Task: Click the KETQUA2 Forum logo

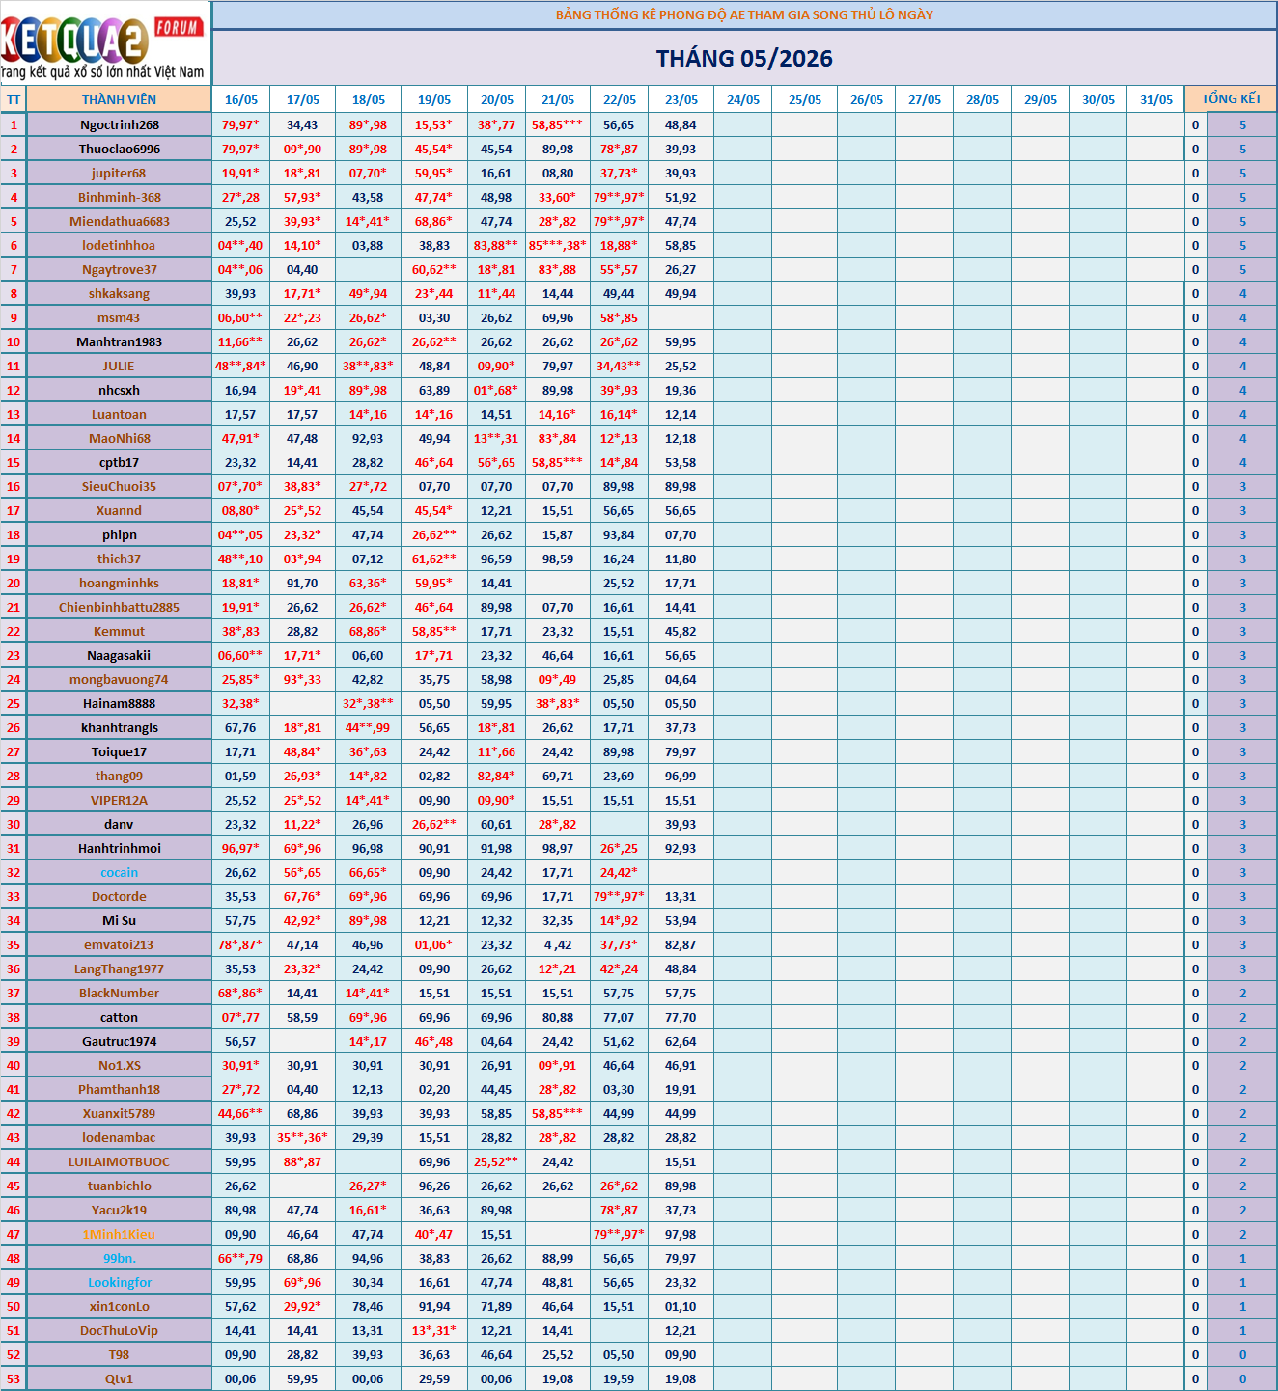Action: (104, 42)
